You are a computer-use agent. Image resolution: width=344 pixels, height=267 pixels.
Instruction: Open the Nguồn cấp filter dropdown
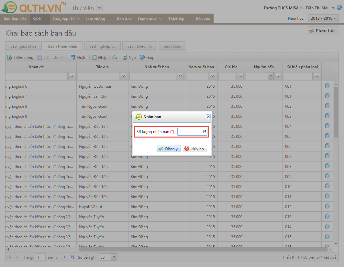tap(271, 76)
